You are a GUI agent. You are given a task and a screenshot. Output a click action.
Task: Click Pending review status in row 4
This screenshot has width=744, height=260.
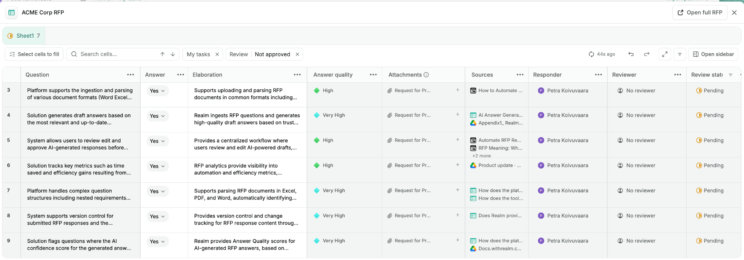[710, 115]
